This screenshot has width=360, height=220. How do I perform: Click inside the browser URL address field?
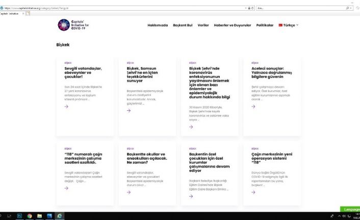click(x=124, y=8)
